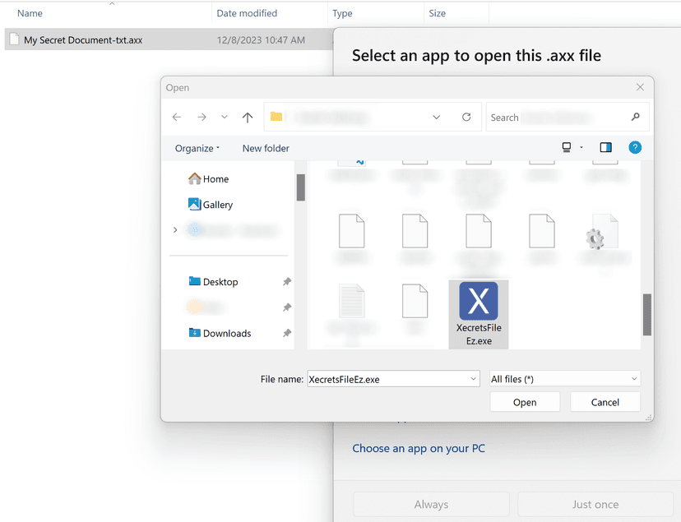Open the Organize dropdown menu
This screenshot has width=681, height=522.
coord(197,148)
